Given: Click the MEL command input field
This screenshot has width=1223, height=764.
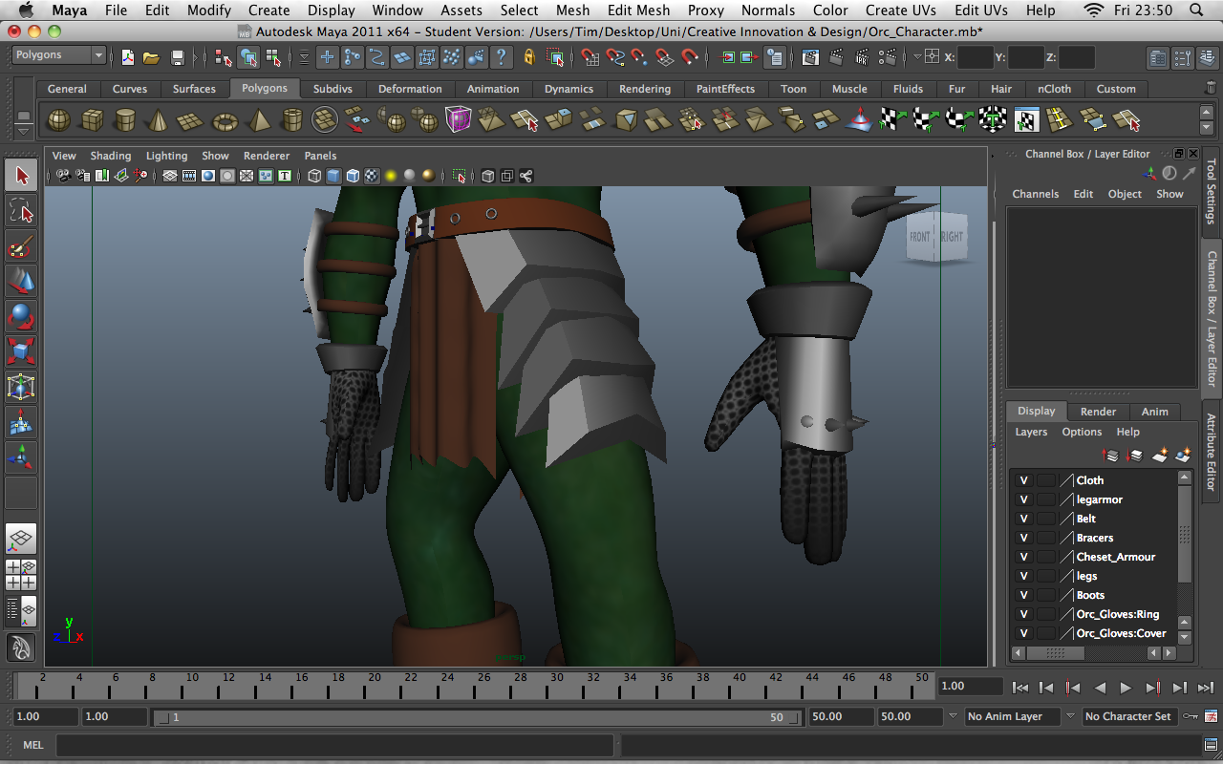Looking at the screenshot, I should tap(334, 745).
